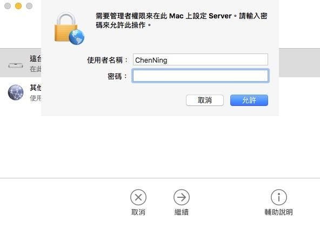Click the gray zoom window button
Image resolution: width=320 pixels, height=227 pixels.
[29, 6]
